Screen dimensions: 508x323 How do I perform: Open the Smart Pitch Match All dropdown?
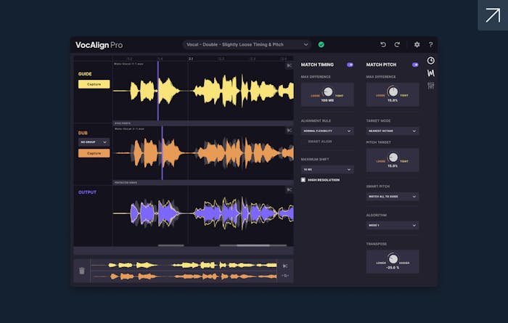click(x=393, y=196)
